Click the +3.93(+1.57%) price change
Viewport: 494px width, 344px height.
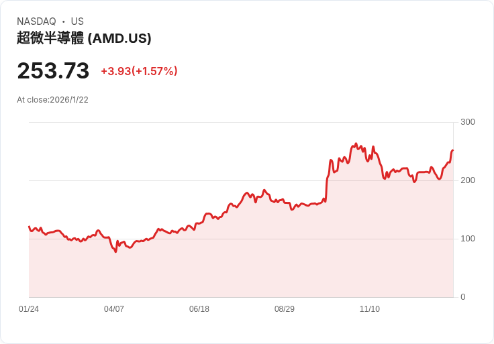pyautogui.click(x=139, y=71)
